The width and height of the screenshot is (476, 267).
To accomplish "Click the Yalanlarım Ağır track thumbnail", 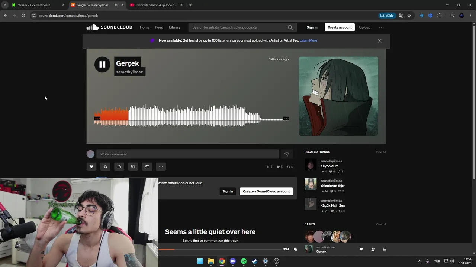I will pyautogui.click(x=311, y=184).
